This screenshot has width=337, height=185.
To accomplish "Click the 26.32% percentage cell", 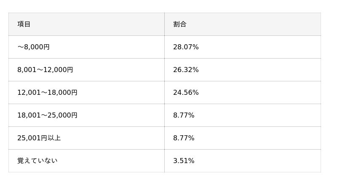I will click(186, 70).
